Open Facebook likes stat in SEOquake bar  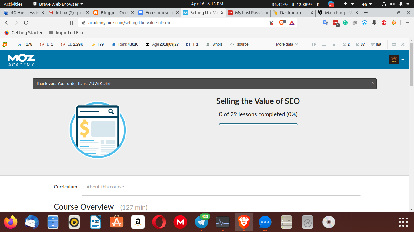click(x=192, y=44)
